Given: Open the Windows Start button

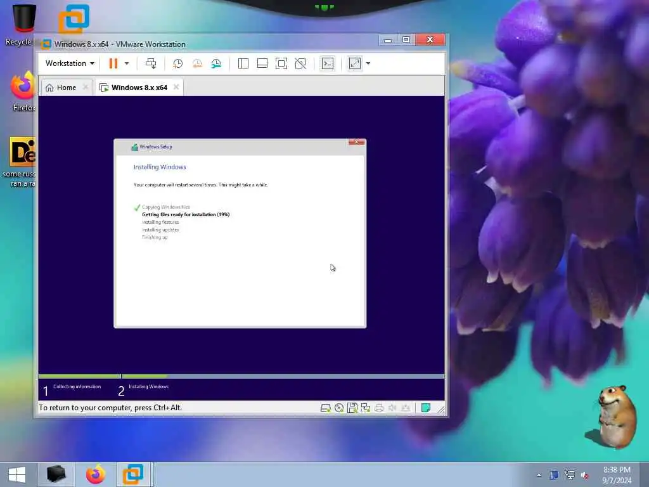Looking at the screenshot, I should (16, 474).
